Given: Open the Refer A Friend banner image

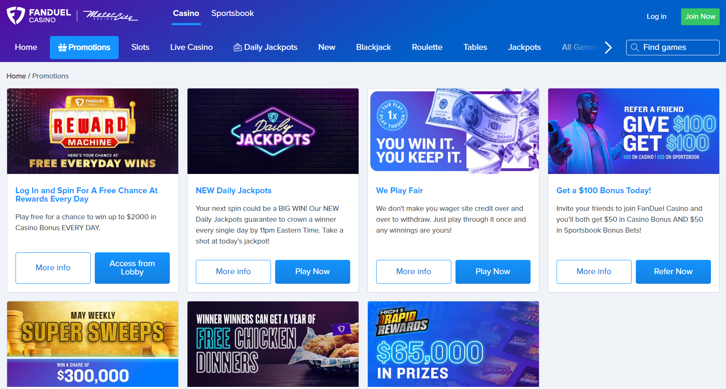Looking at the screenshot, I should (633, 131).
